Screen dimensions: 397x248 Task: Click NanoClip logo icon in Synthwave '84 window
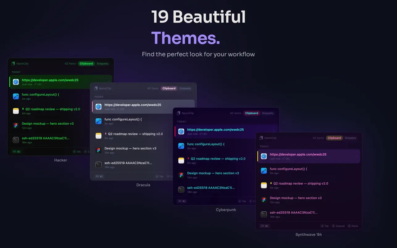[x=261, y=138]
